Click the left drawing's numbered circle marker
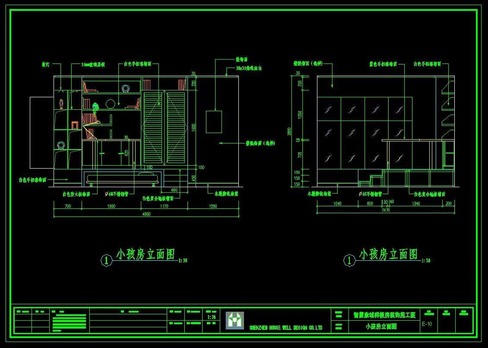488x348 pixels. click(107, 260)
